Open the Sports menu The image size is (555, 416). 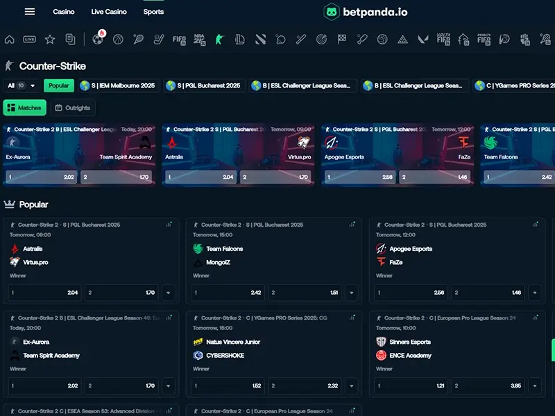(x=153, y=12)
